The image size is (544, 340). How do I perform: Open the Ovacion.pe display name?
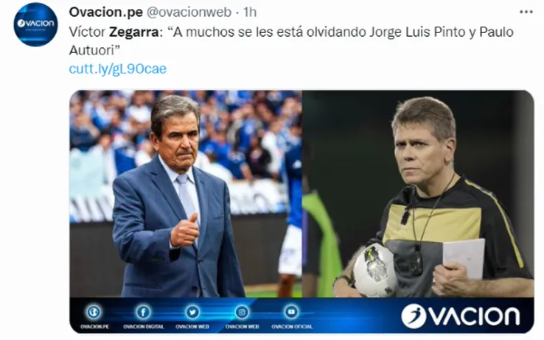106,12
